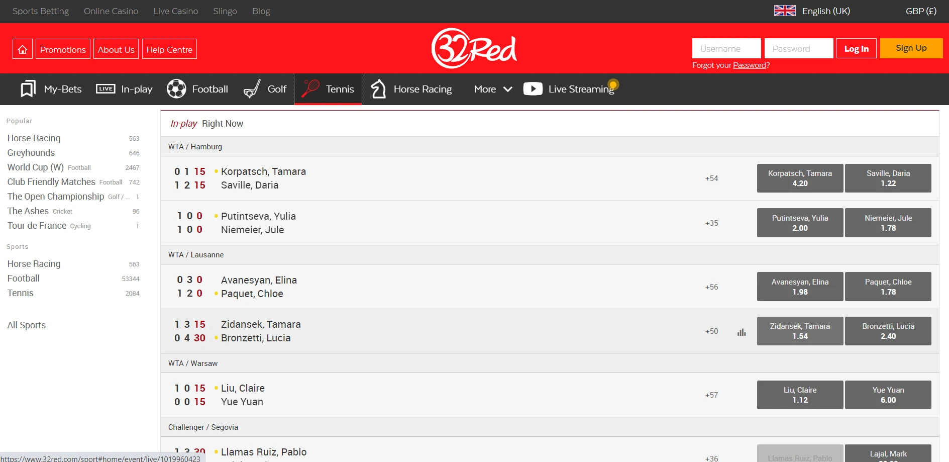The image size is (949, 462).
Task: Bet on Bronzetti, Lucia at 2.40
Action: (888, 331)
